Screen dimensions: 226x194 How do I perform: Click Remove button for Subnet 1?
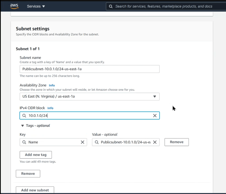coord(28,174)
